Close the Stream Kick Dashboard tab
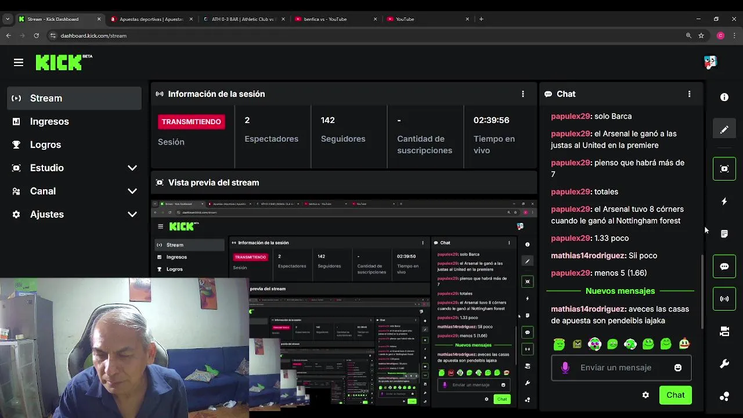Viewport: 743px width, 418px height. (99, 19)
